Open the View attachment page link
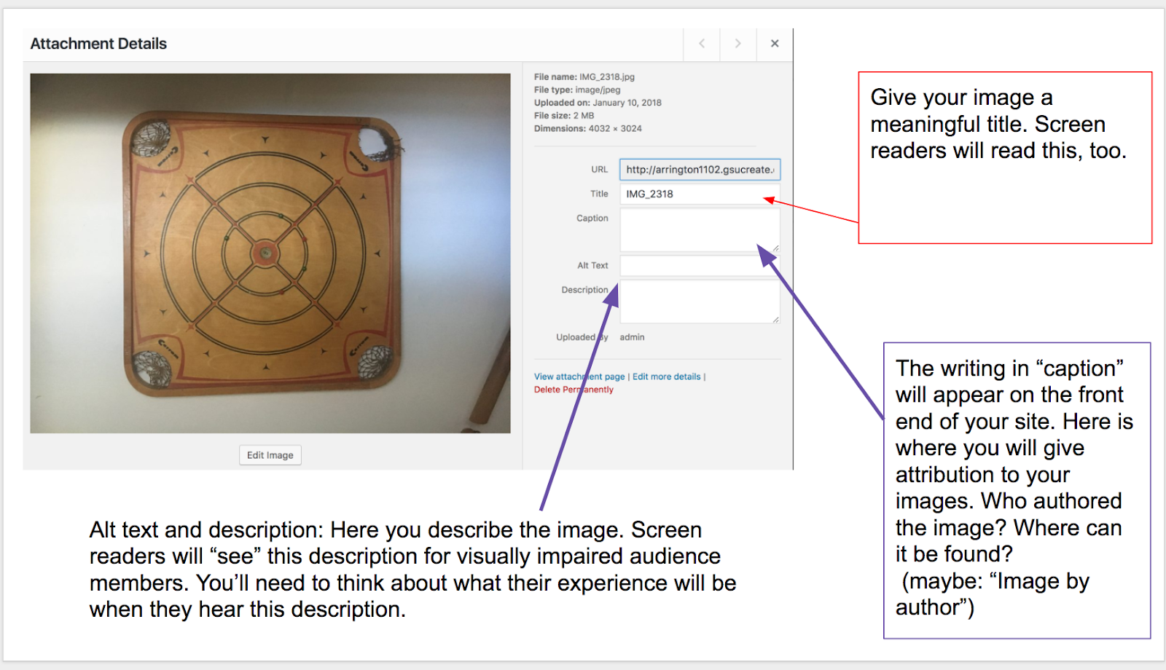Image resolution: width=1166 pixels, height=670 pixels. click(x=579, y=377)
